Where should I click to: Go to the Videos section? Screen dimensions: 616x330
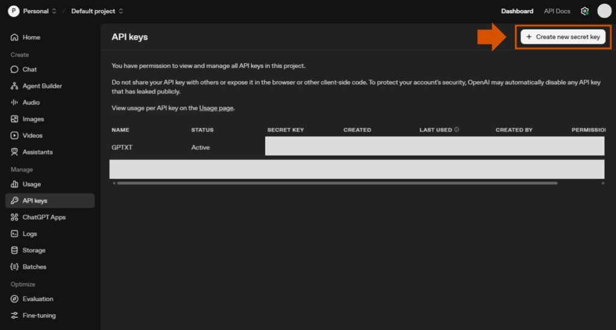pos(32,136)
